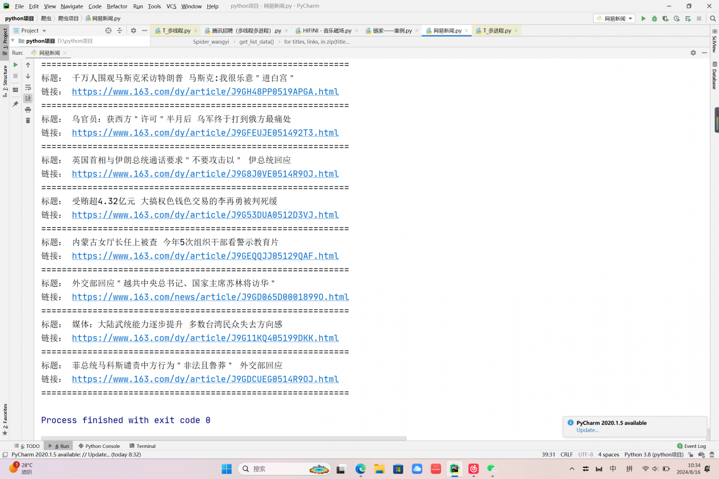Open the SciView side panel
Image resolution: width=719 pixels, height=479 pixels.
point(714,42)
